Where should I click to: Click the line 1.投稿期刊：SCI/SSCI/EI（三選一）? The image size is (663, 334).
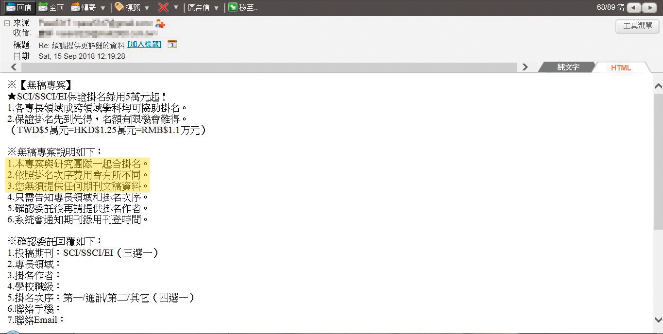83,253
